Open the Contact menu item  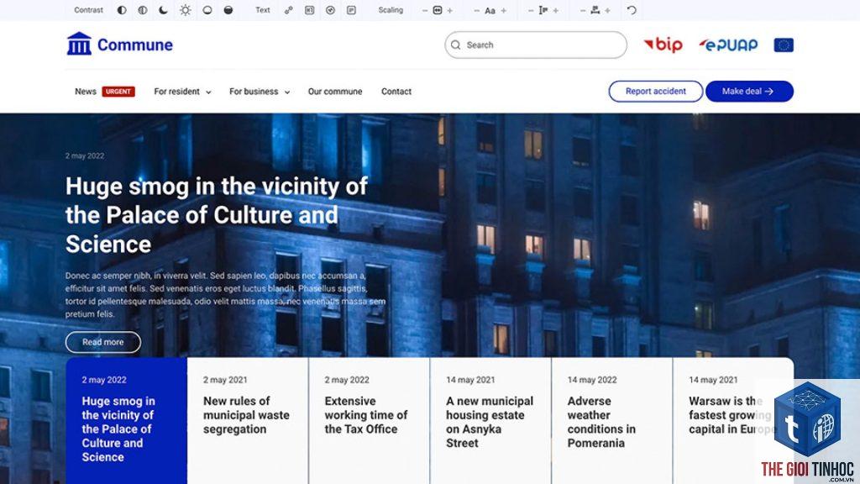click(x=396, y=92)
